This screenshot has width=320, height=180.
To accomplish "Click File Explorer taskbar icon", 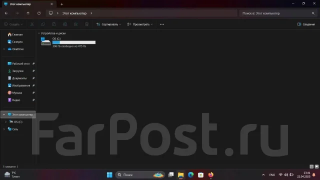I will point(181,175).
